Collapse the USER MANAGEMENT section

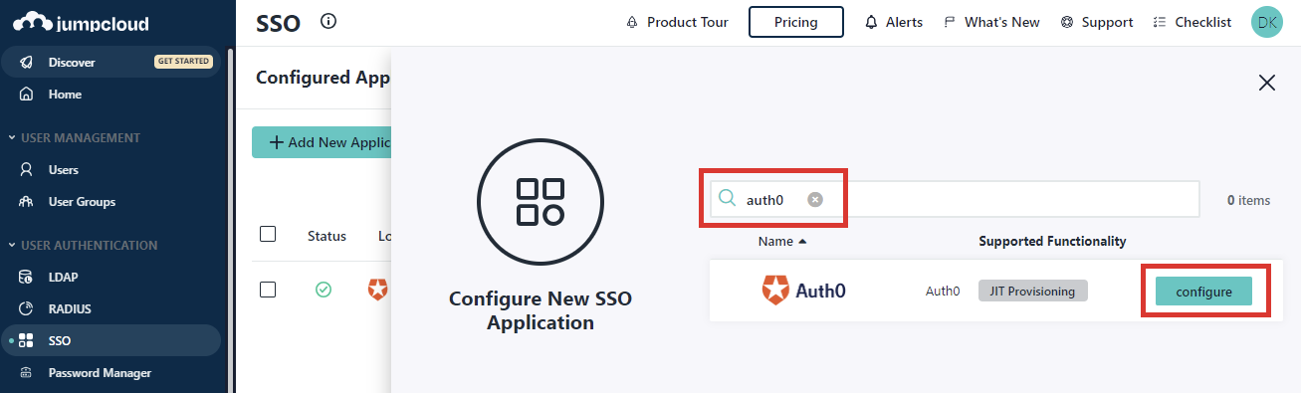[75, 138]
